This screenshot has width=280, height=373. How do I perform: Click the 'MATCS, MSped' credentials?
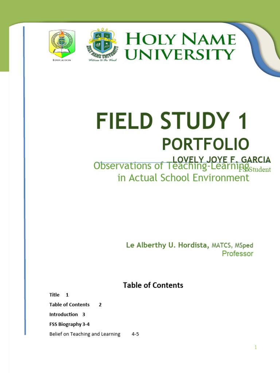tap(232, 245)
